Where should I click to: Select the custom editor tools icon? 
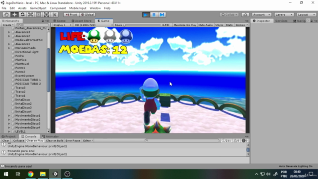coord(54,14)
